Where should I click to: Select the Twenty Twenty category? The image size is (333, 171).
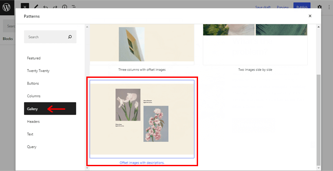click(38, 71)
